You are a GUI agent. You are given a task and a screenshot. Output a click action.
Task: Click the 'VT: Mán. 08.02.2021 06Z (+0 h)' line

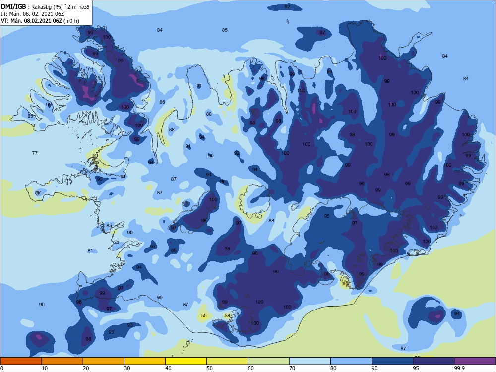[x=40, y=21]
